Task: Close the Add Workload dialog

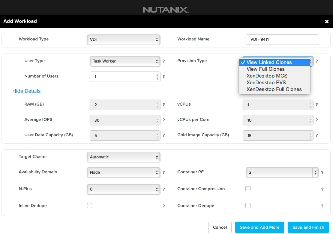Action: 327,21
